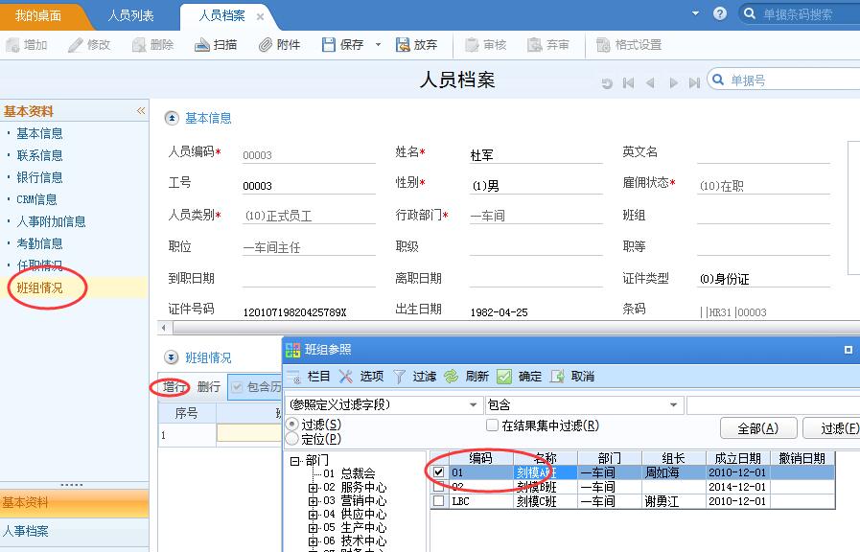This screenshot has width=860, height=552.
Task: Uncheck the checkbox for row 01
Action: coord(438,471)
